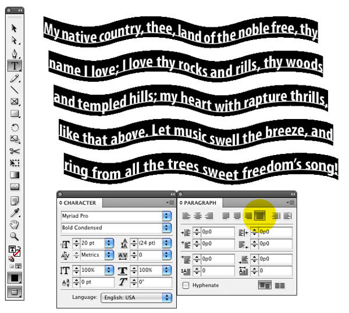349x313 pixels.
Task: Open the horizontal scale 100% dropdown
Action: [167, 270]
